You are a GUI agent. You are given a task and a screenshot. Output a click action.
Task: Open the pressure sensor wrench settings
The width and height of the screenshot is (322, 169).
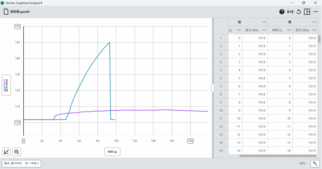315,164
